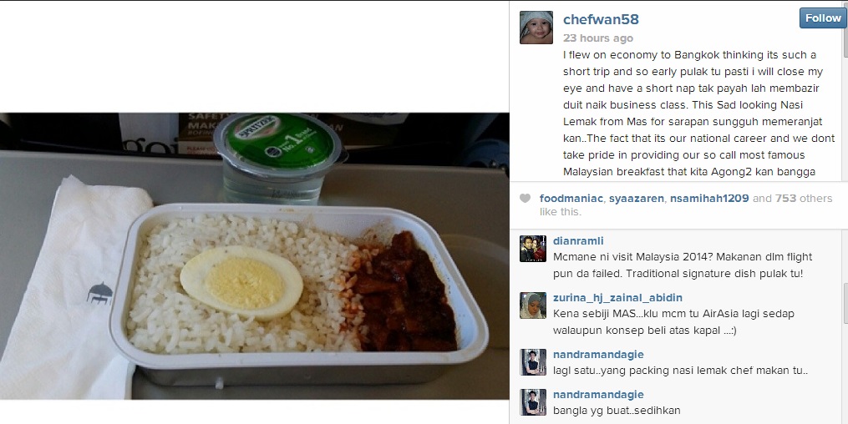Open nsamihah1209's profile from the likes

point(709,198)
